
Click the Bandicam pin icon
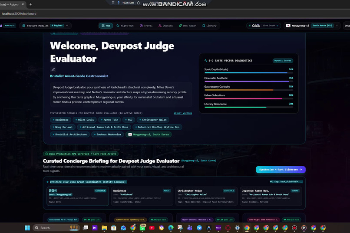[119, 3]
